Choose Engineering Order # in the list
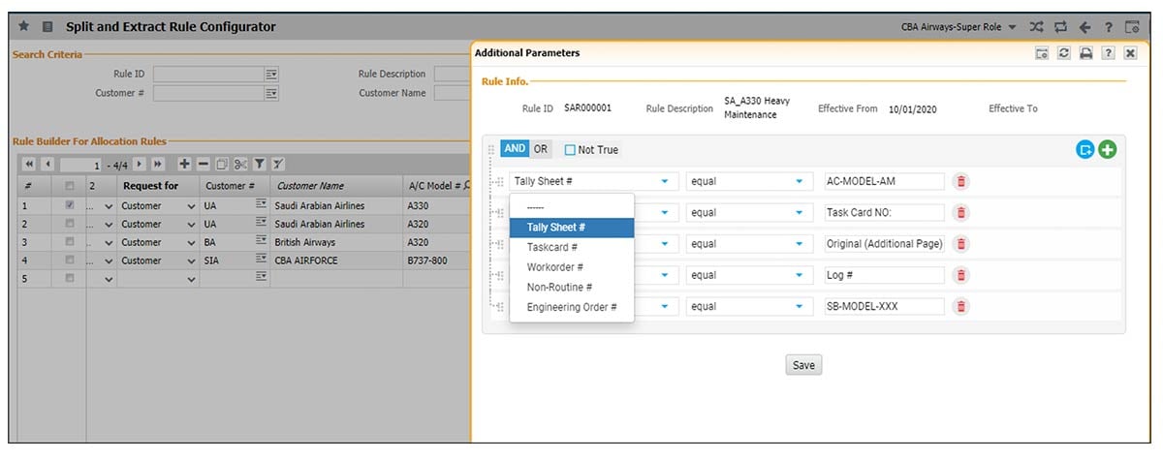 [x=571, y=307]
